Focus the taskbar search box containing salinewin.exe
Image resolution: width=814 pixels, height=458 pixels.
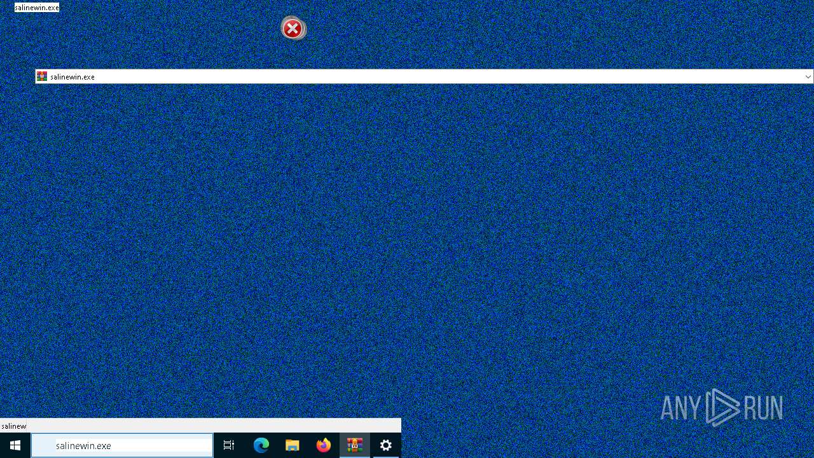tap(122, 445)
